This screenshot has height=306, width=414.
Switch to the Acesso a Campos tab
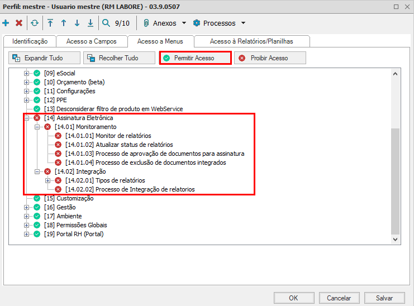pos(92,41)
